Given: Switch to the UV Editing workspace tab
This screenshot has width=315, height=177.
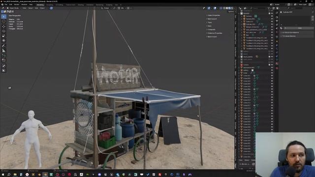Looking at the screenshot, I should click(59, 5).
